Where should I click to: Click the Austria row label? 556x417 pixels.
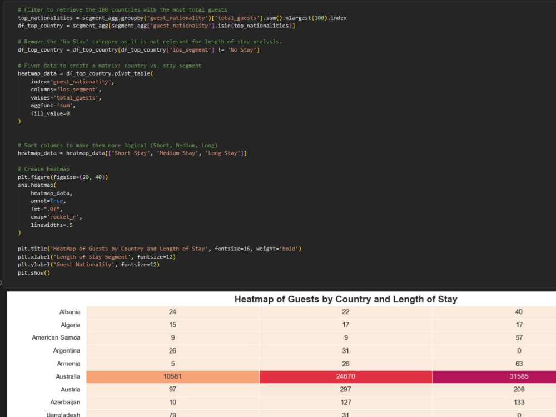pyautogui.click(x=71, y=389)
